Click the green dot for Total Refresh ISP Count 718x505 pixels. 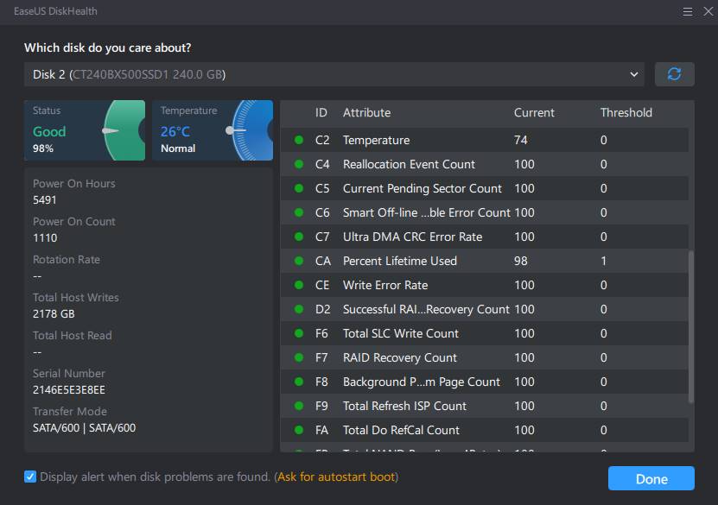pos(299,406)
